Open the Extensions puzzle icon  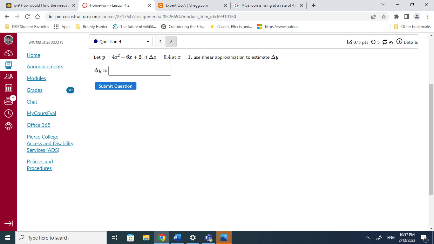click(x=396, y=17)
